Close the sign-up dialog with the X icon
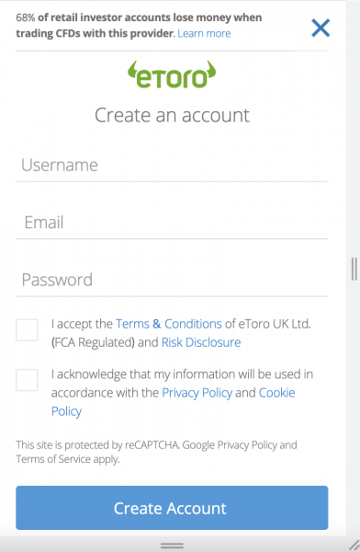360x552 pixels. 321,28
